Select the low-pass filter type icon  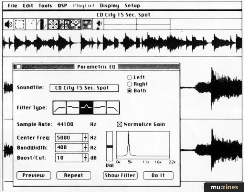coord(113,108)
